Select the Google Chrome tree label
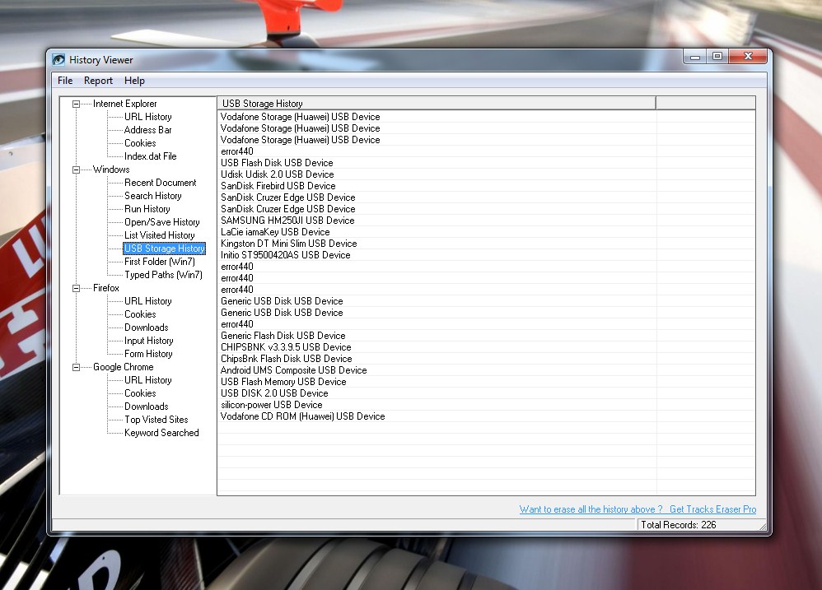This screenshot has width=822, height=590. pyautogui.click(x=124, y=368)
